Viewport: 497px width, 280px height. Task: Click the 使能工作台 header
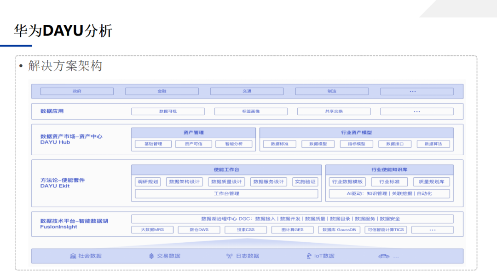226,169
